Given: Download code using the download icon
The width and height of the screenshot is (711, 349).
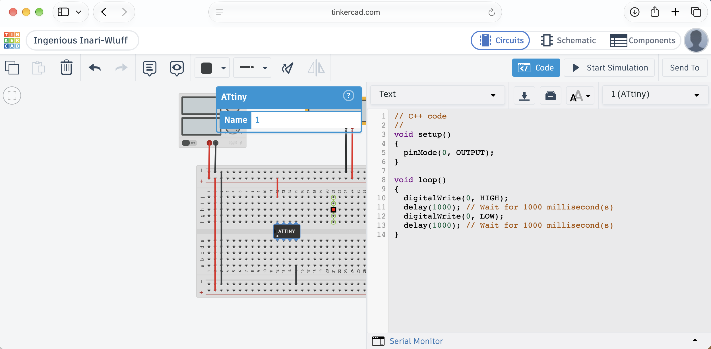Looking at the screenshot, I should [x=524, y=95].
